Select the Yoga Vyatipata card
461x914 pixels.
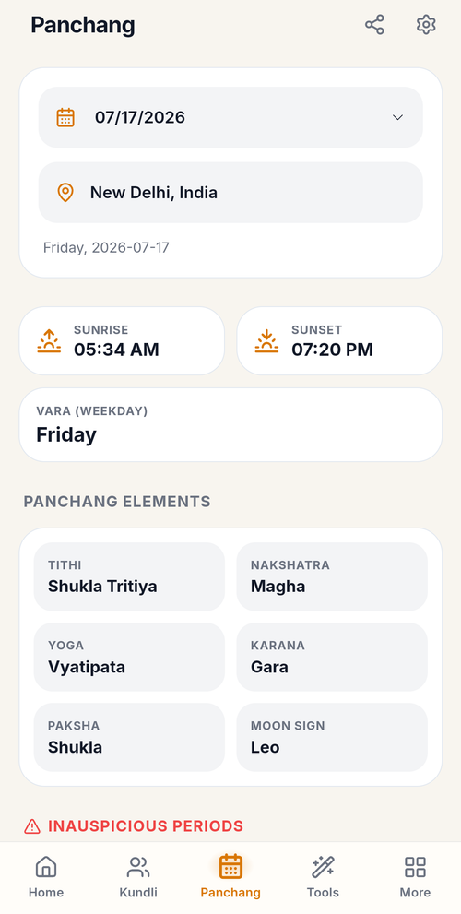pyautogui.click(x=129, y=657)
